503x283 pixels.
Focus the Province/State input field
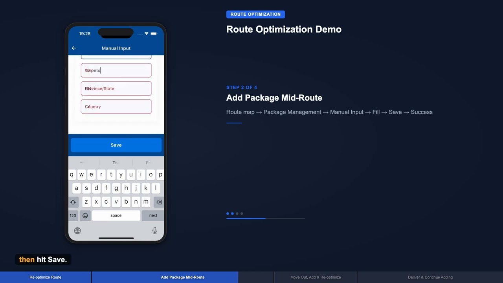[116, 88]
